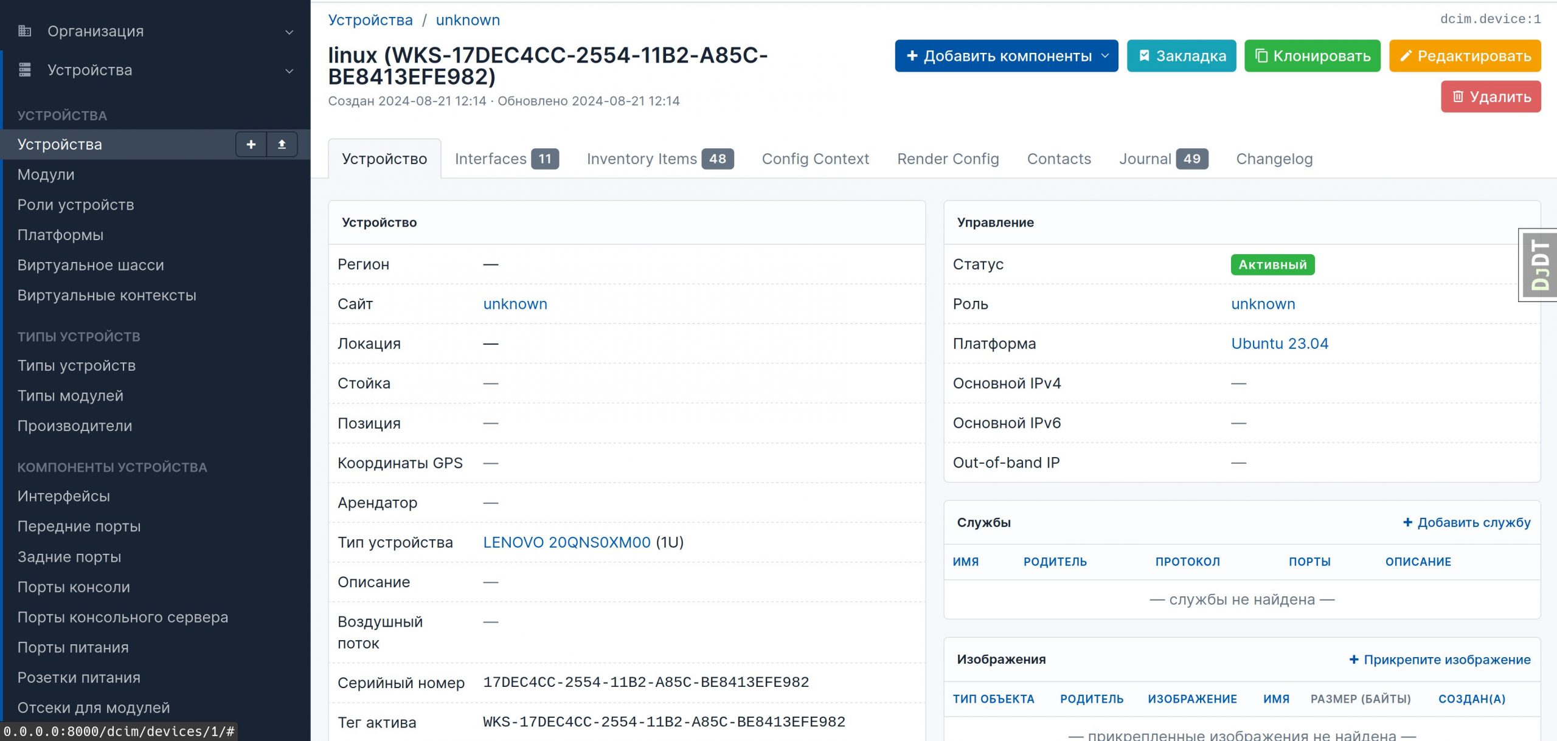
Task: Clone the device with Клонировать
Action: click(1312, 56)
